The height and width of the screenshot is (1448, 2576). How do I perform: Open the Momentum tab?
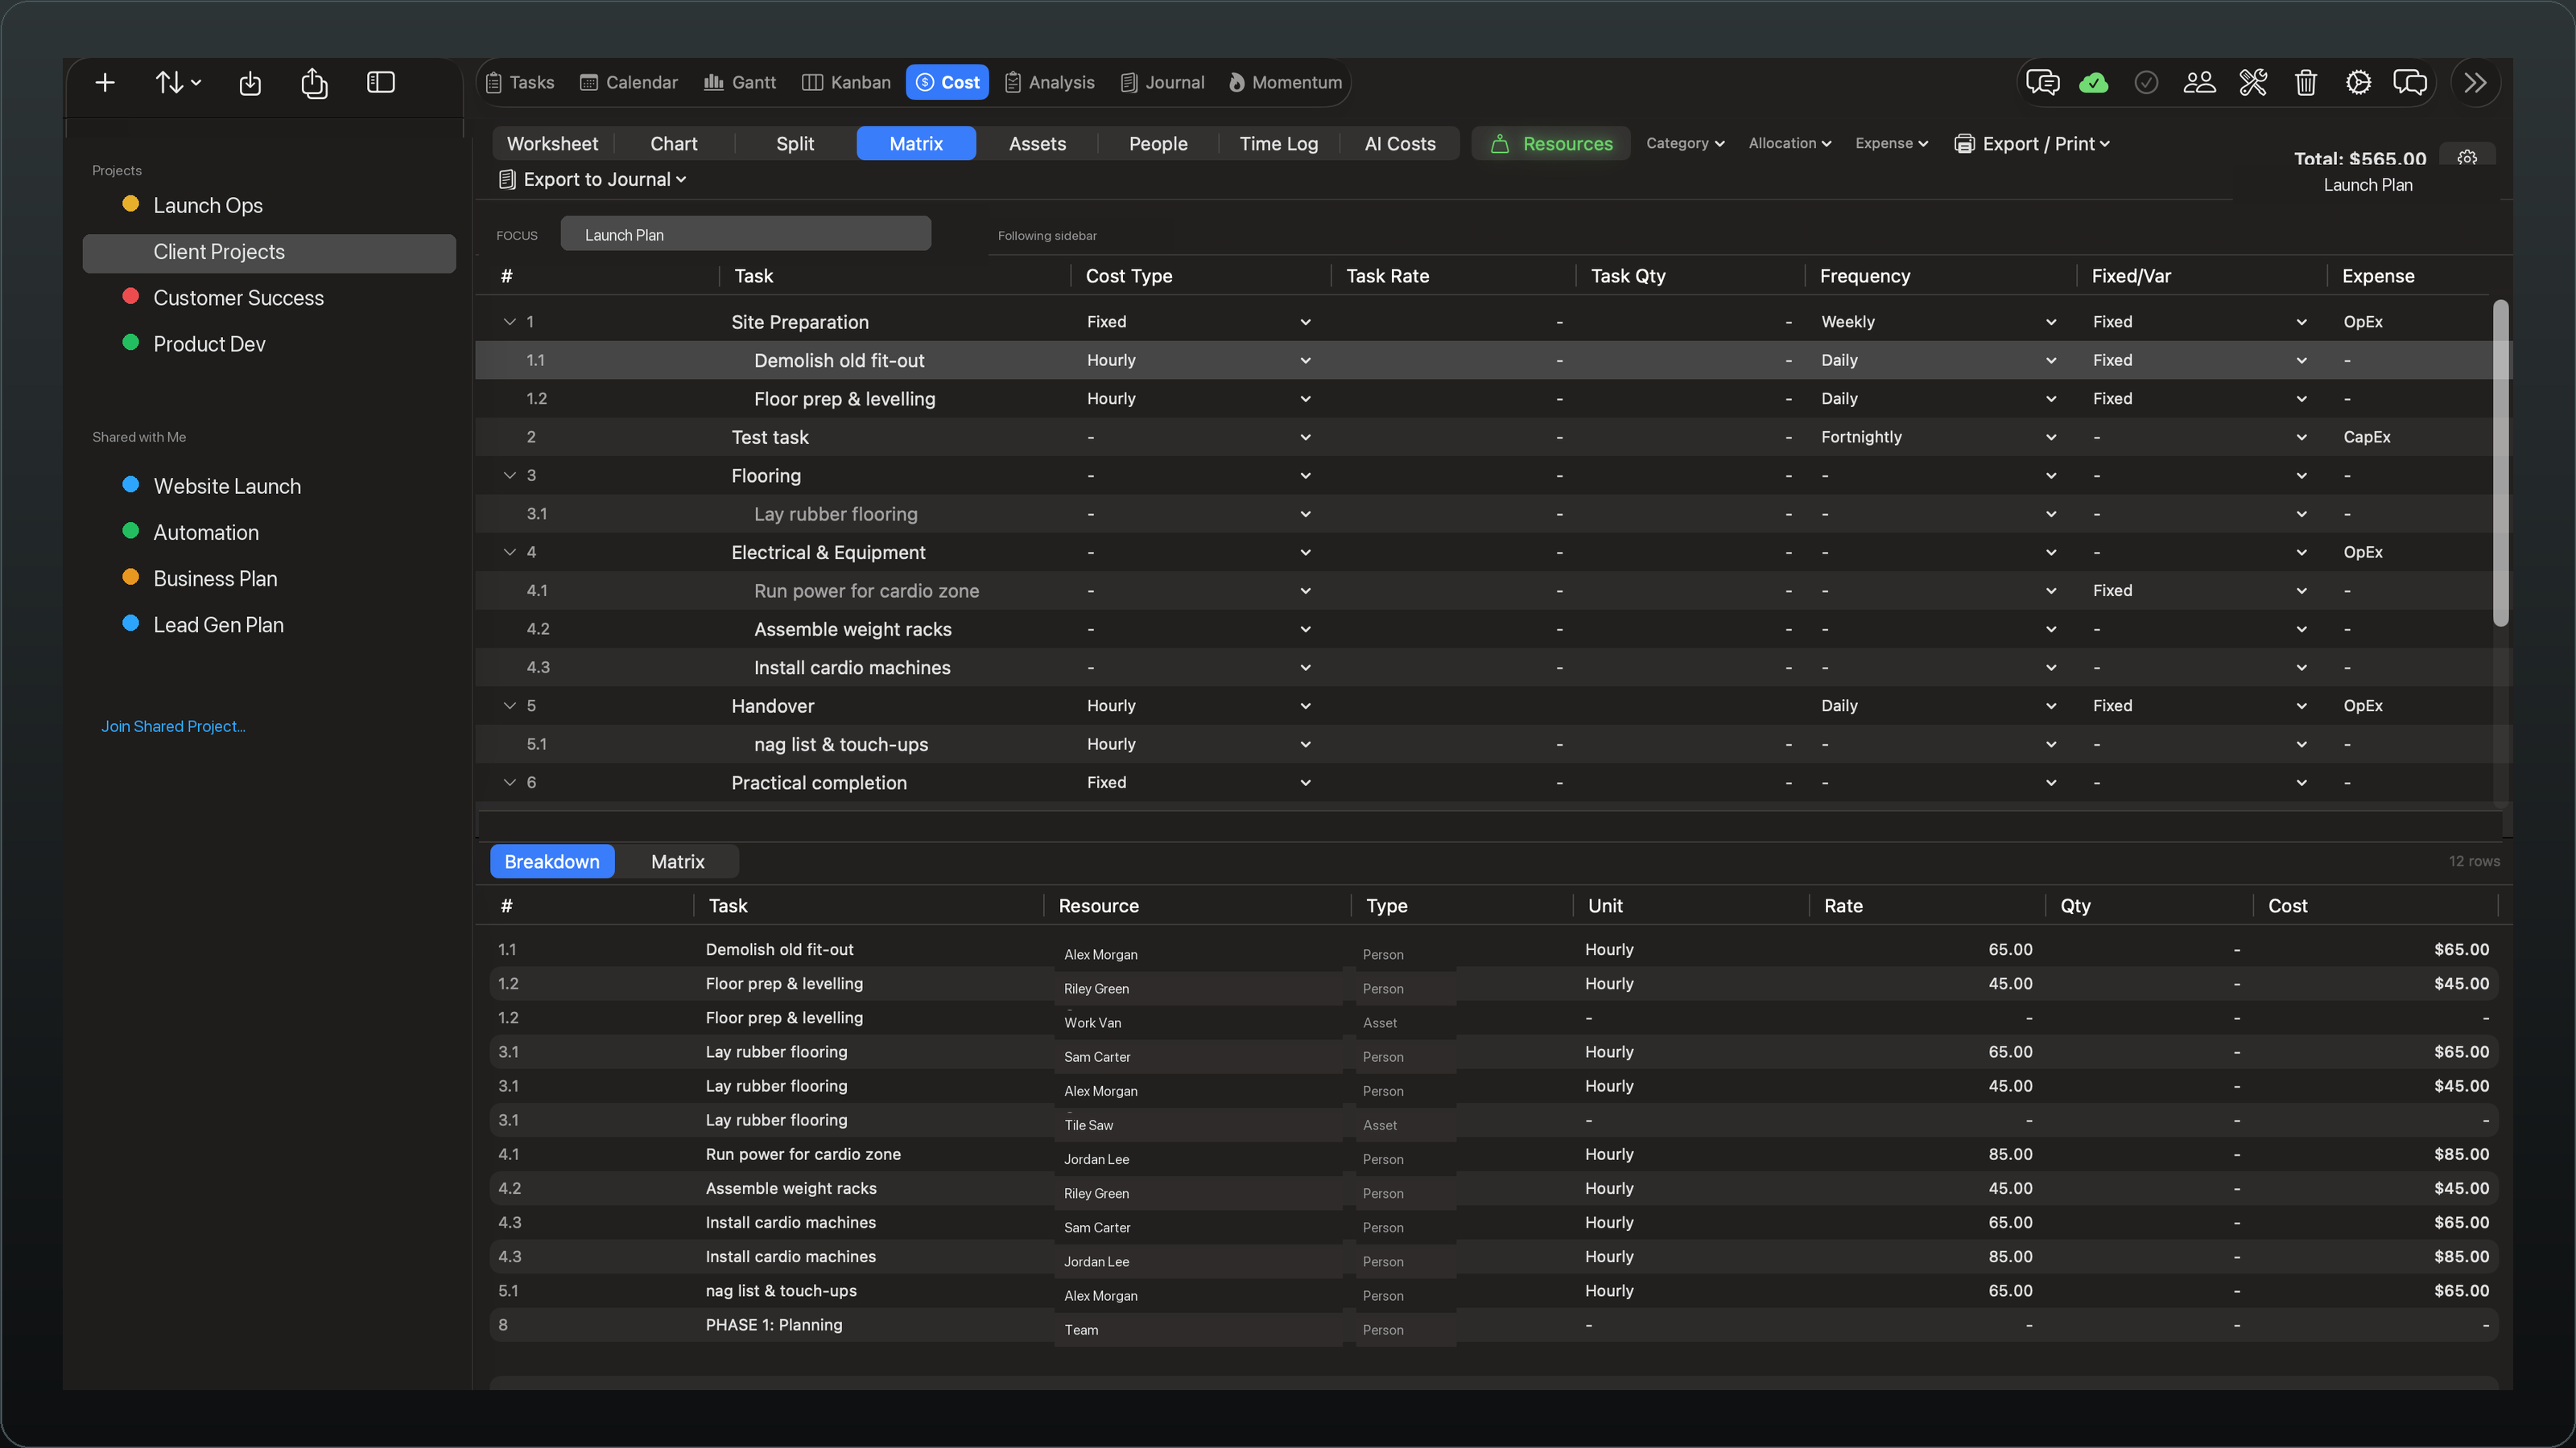coord(1285,83)
